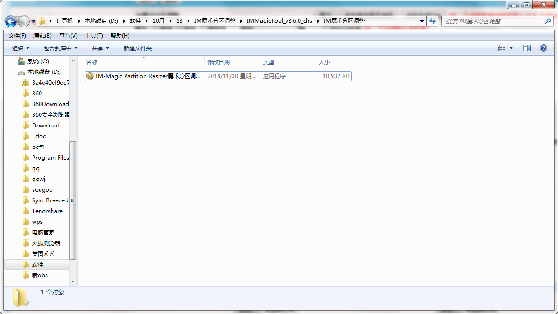This screenshot has width=558, height=314.
Task: Click the 应用程序 type cell
Action: pyautogui.click(x=274, y=76)
